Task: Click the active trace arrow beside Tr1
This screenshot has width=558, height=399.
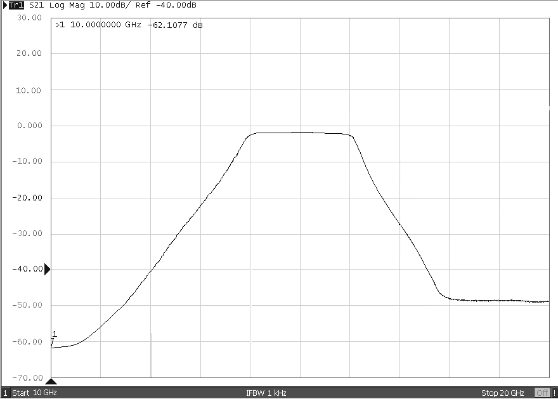Action: tap(5, 5)
